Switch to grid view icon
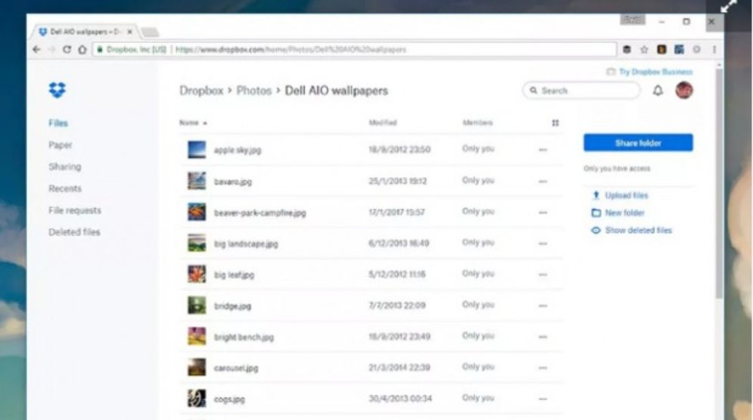This screenshot has height=420, width=753. (x=555, y=123)
